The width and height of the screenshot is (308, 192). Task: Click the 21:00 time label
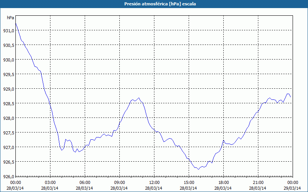pos(258,183)
